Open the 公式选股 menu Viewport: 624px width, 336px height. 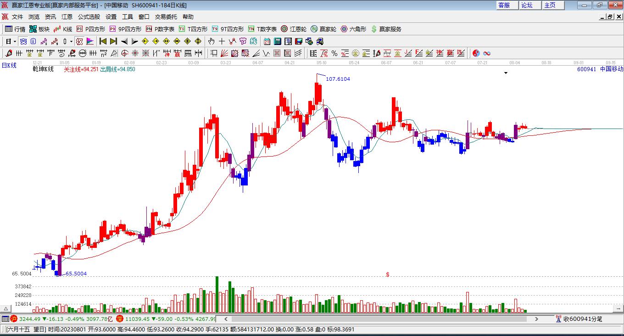(x=89, y=17)
